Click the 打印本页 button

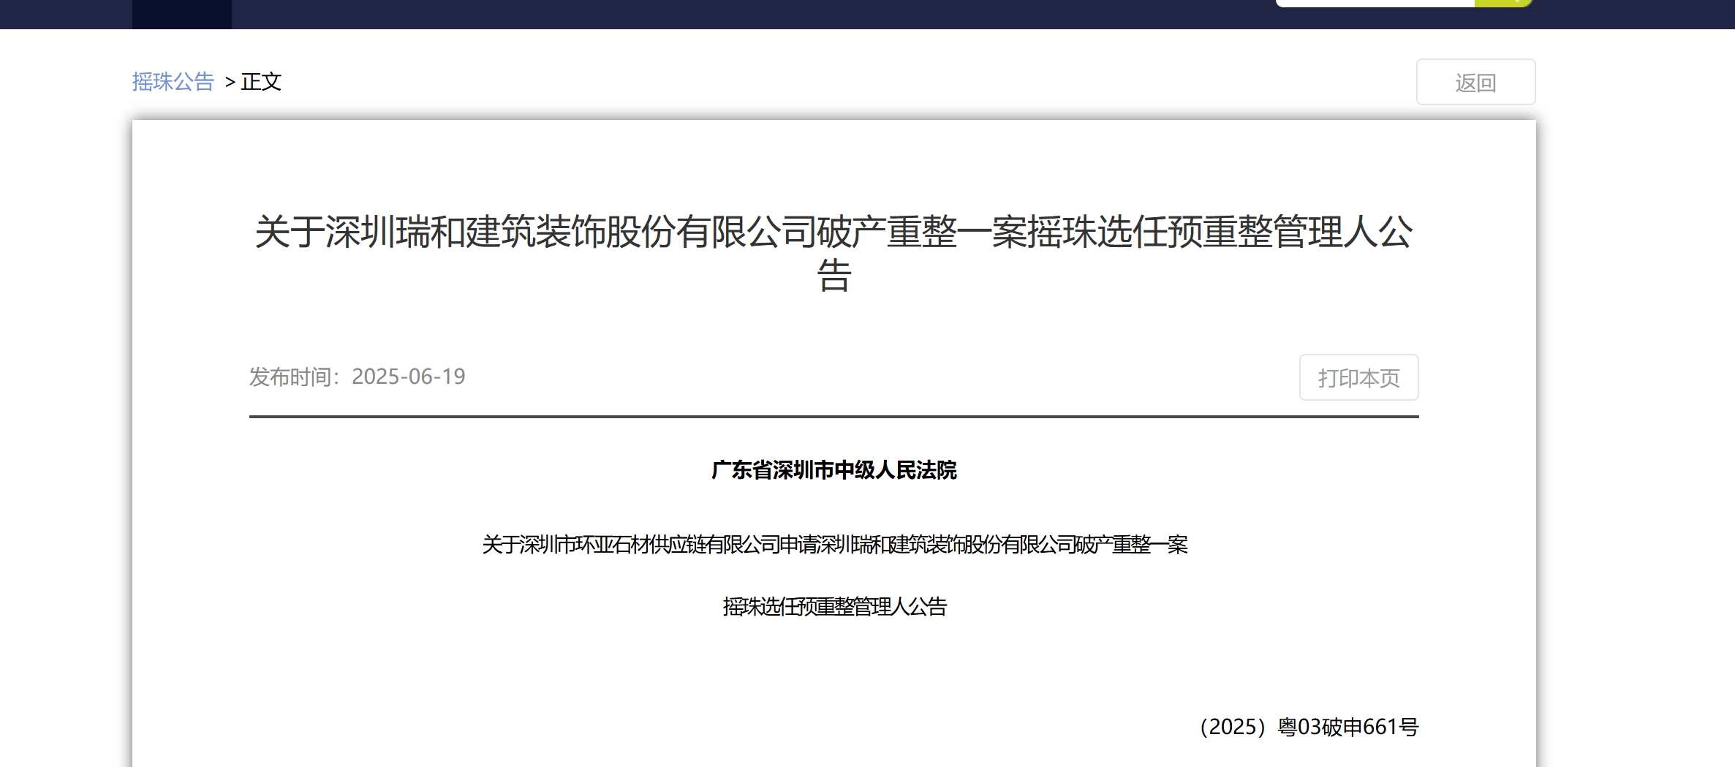click(x=1358, y=377)
